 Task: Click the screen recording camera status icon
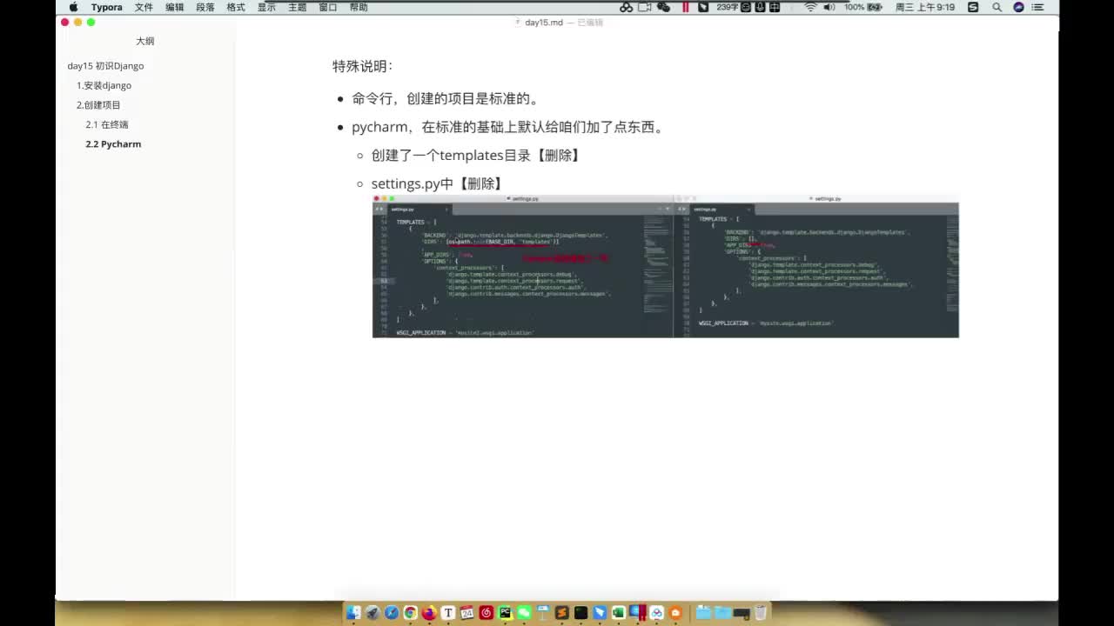[645, 7]
